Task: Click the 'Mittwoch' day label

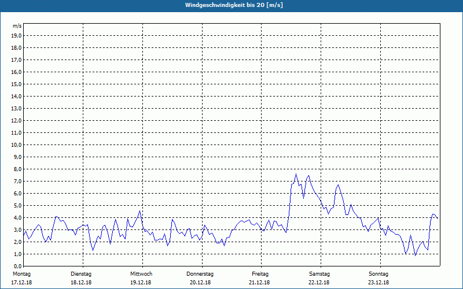Action: pyautogui.click(x=141, y=274)
